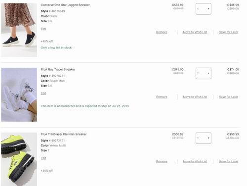Open quantity dropdown for Converse One Star sneaker
247x186 pixels.
coord(204,9)
